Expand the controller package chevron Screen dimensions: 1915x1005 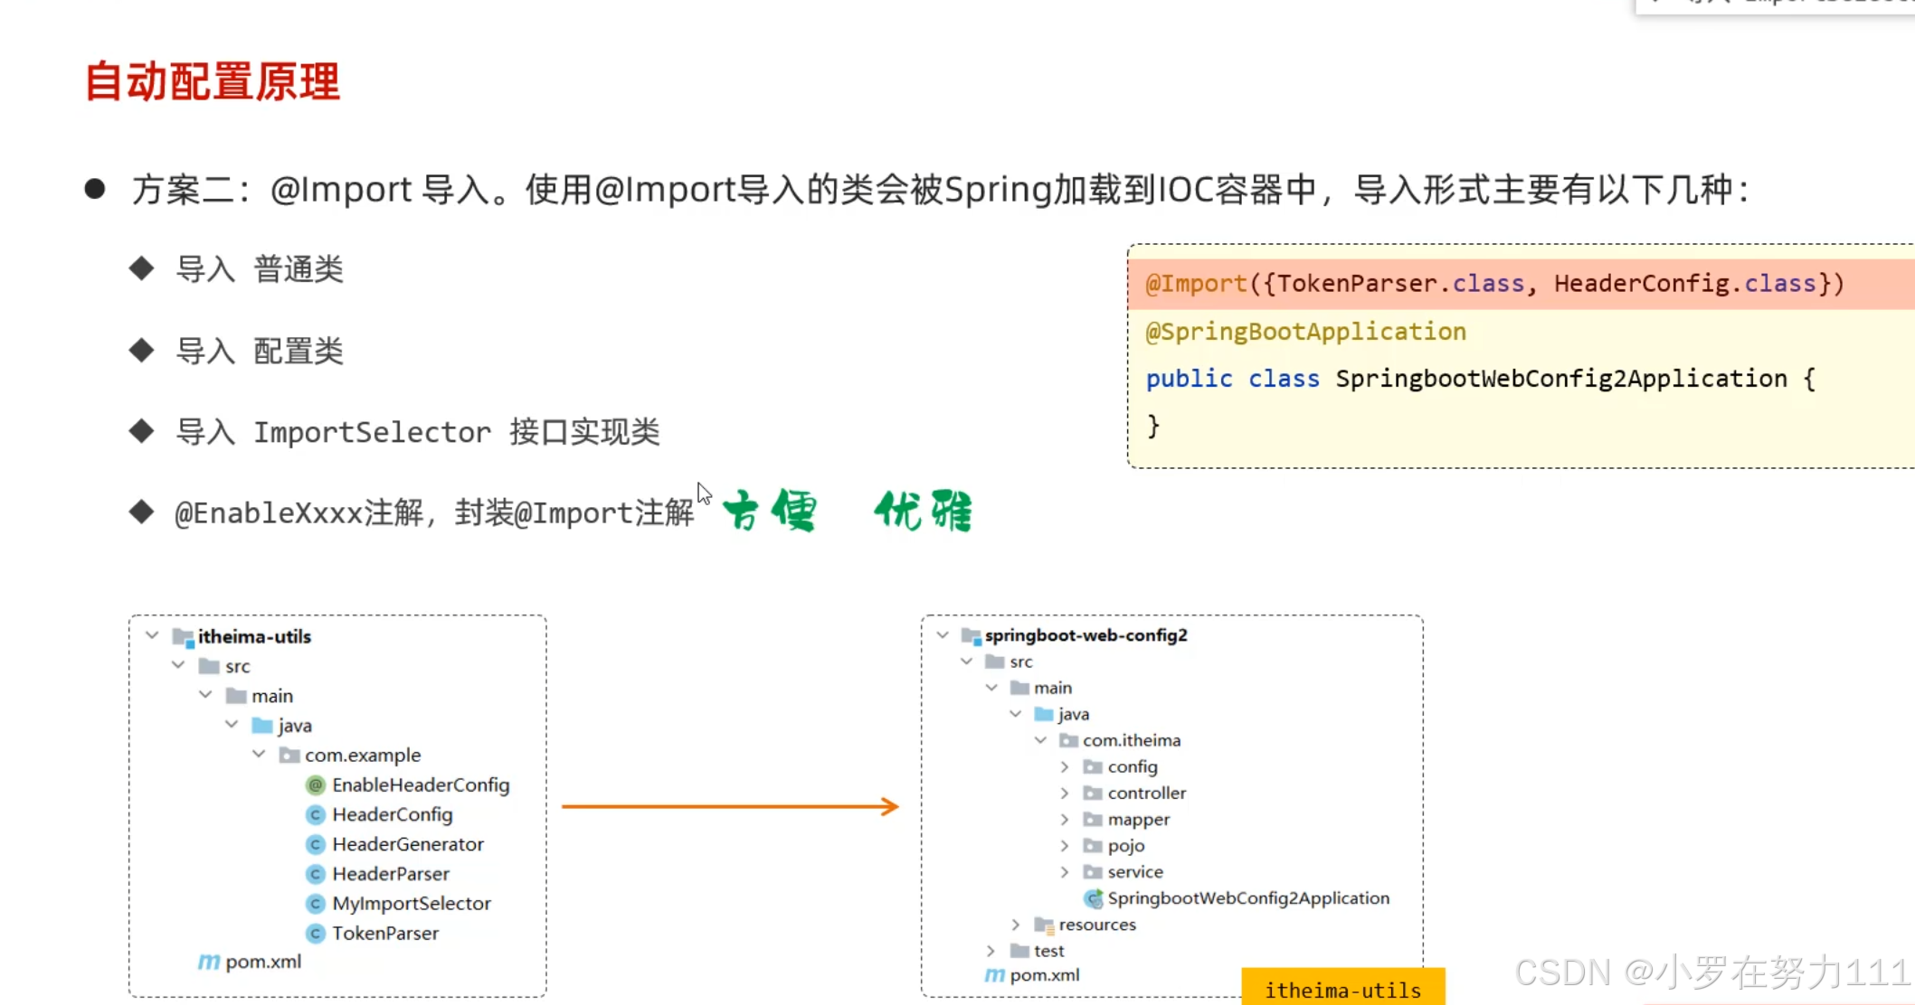[x=1065, y=794]
